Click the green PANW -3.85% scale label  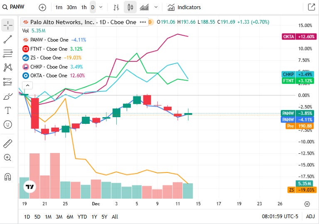(297, 113)
